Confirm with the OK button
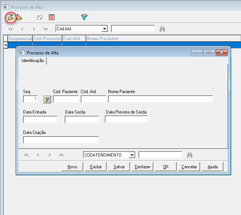This screenshot has height=215, width=241. (x=166, y=167)
